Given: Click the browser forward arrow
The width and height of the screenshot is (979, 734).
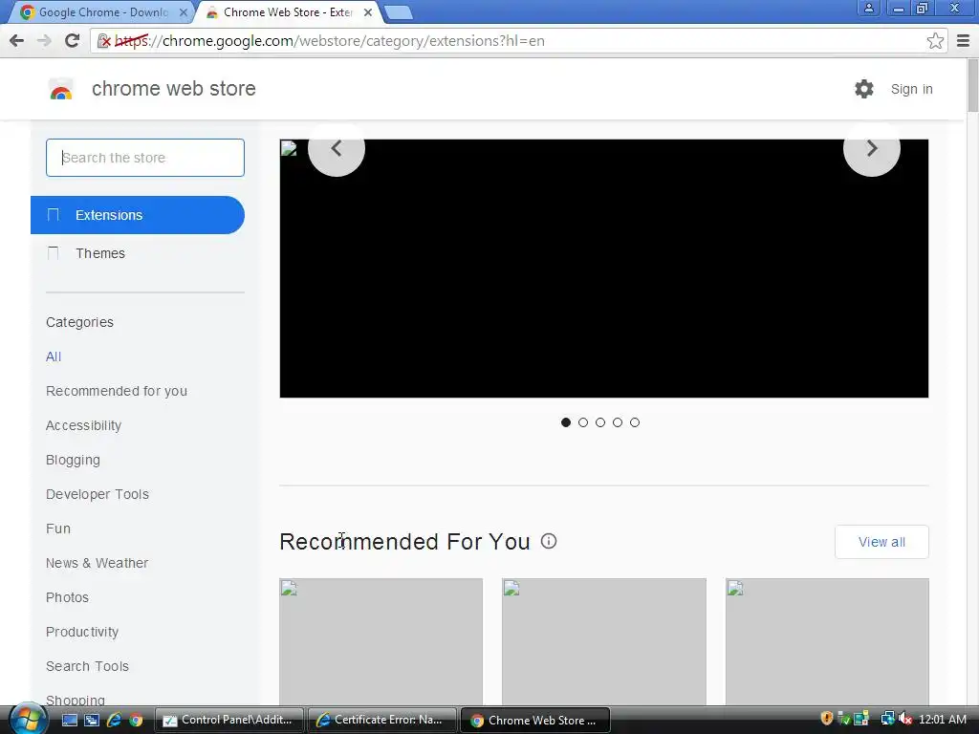Looking at the screenshot, I should coord(44,40).
